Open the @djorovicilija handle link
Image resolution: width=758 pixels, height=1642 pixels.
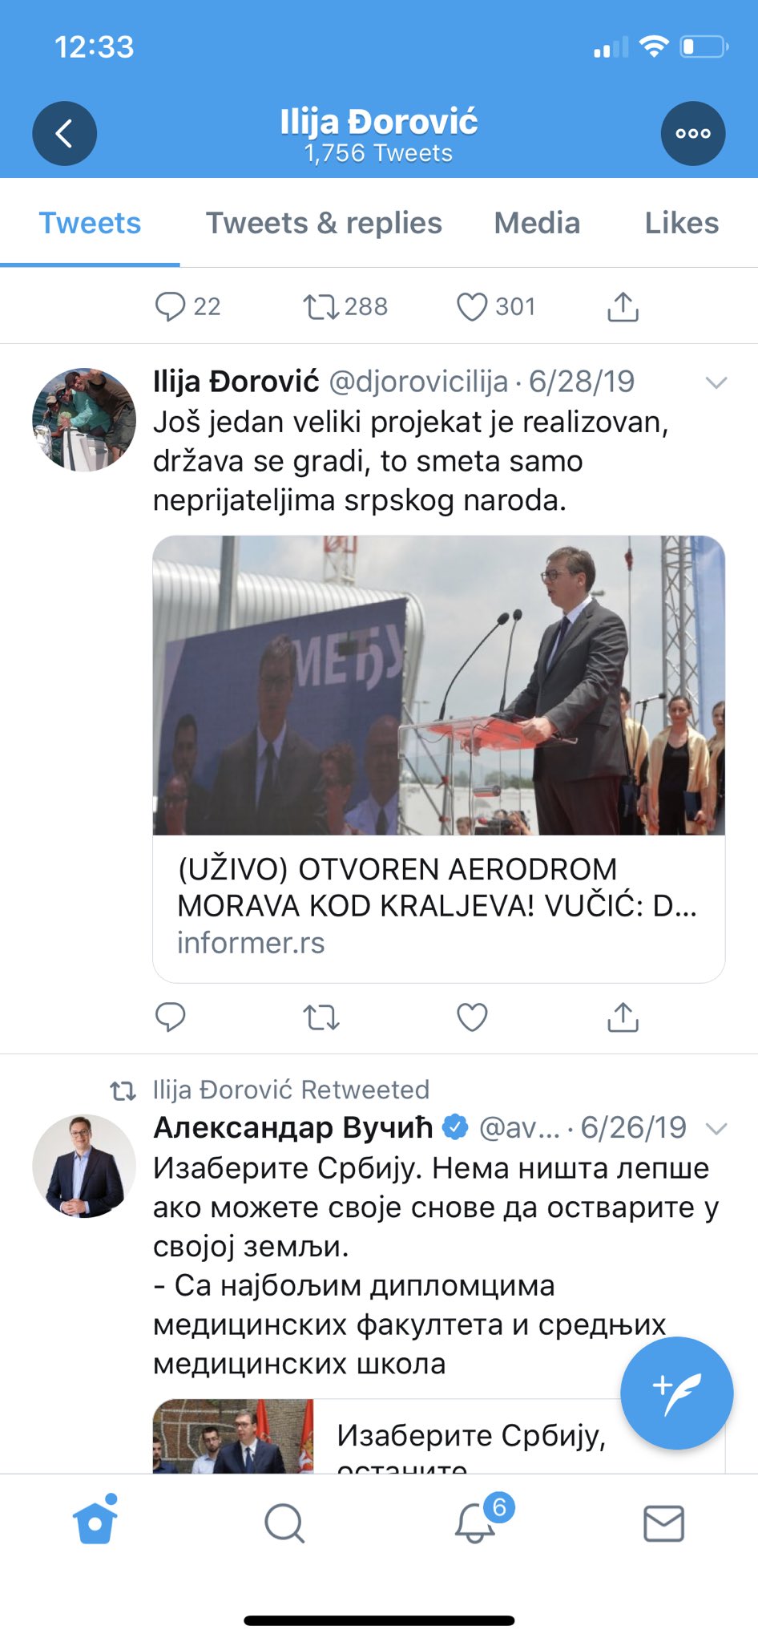tap(418, 382)
